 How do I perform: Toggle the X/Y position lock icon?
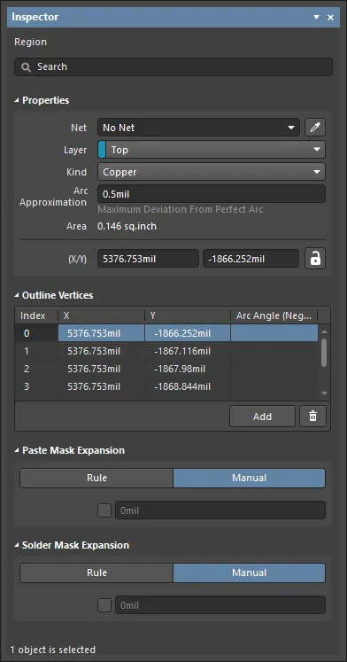tap(315, 259)
